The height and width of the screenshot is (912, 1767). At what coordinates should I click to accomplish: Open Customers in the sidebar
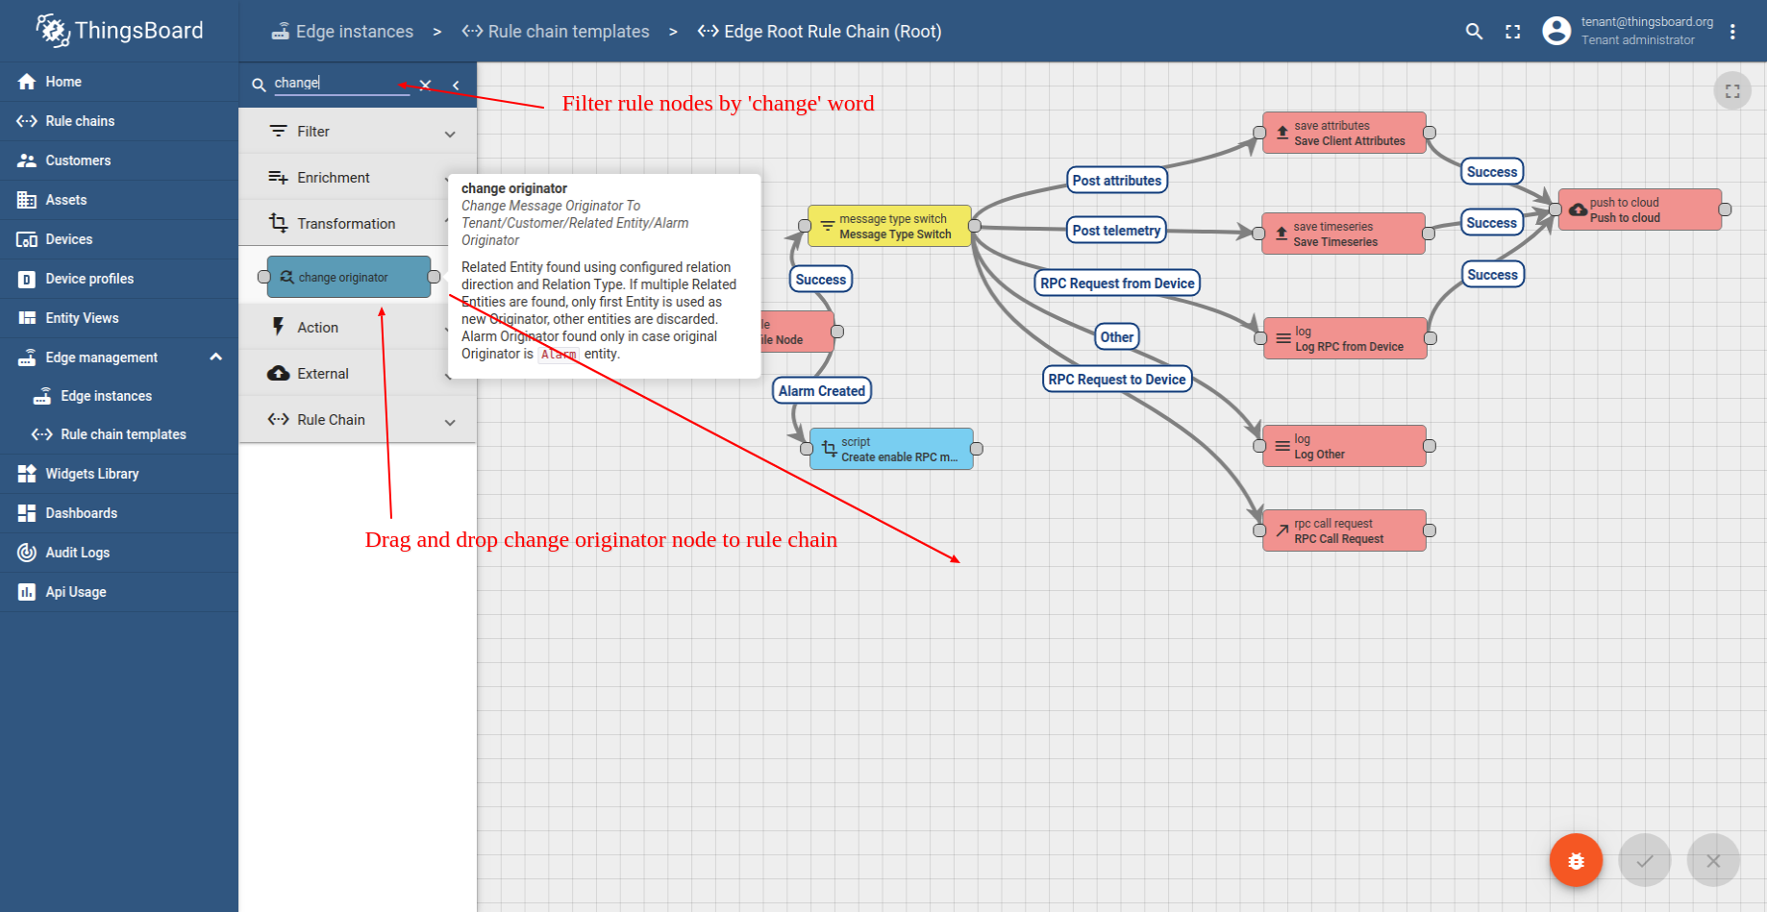click(x=119, y=160)
